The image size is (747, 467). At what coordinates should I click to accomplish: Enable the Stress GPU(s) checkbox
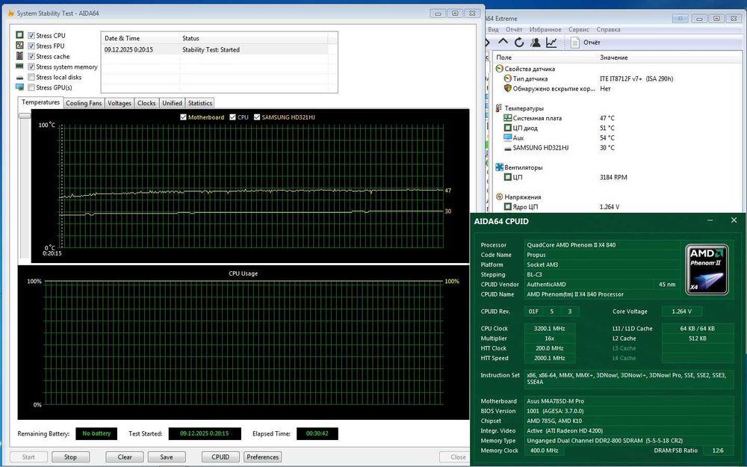[31, 87]
